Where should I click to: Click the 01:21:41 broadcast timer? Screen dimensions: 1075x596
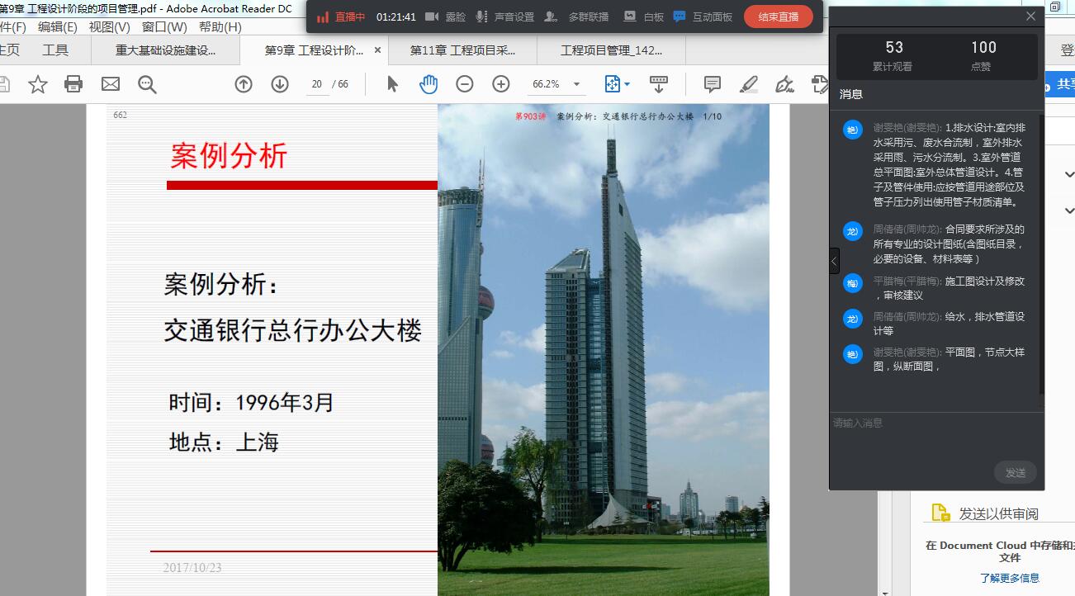click(x=396, y=17)
